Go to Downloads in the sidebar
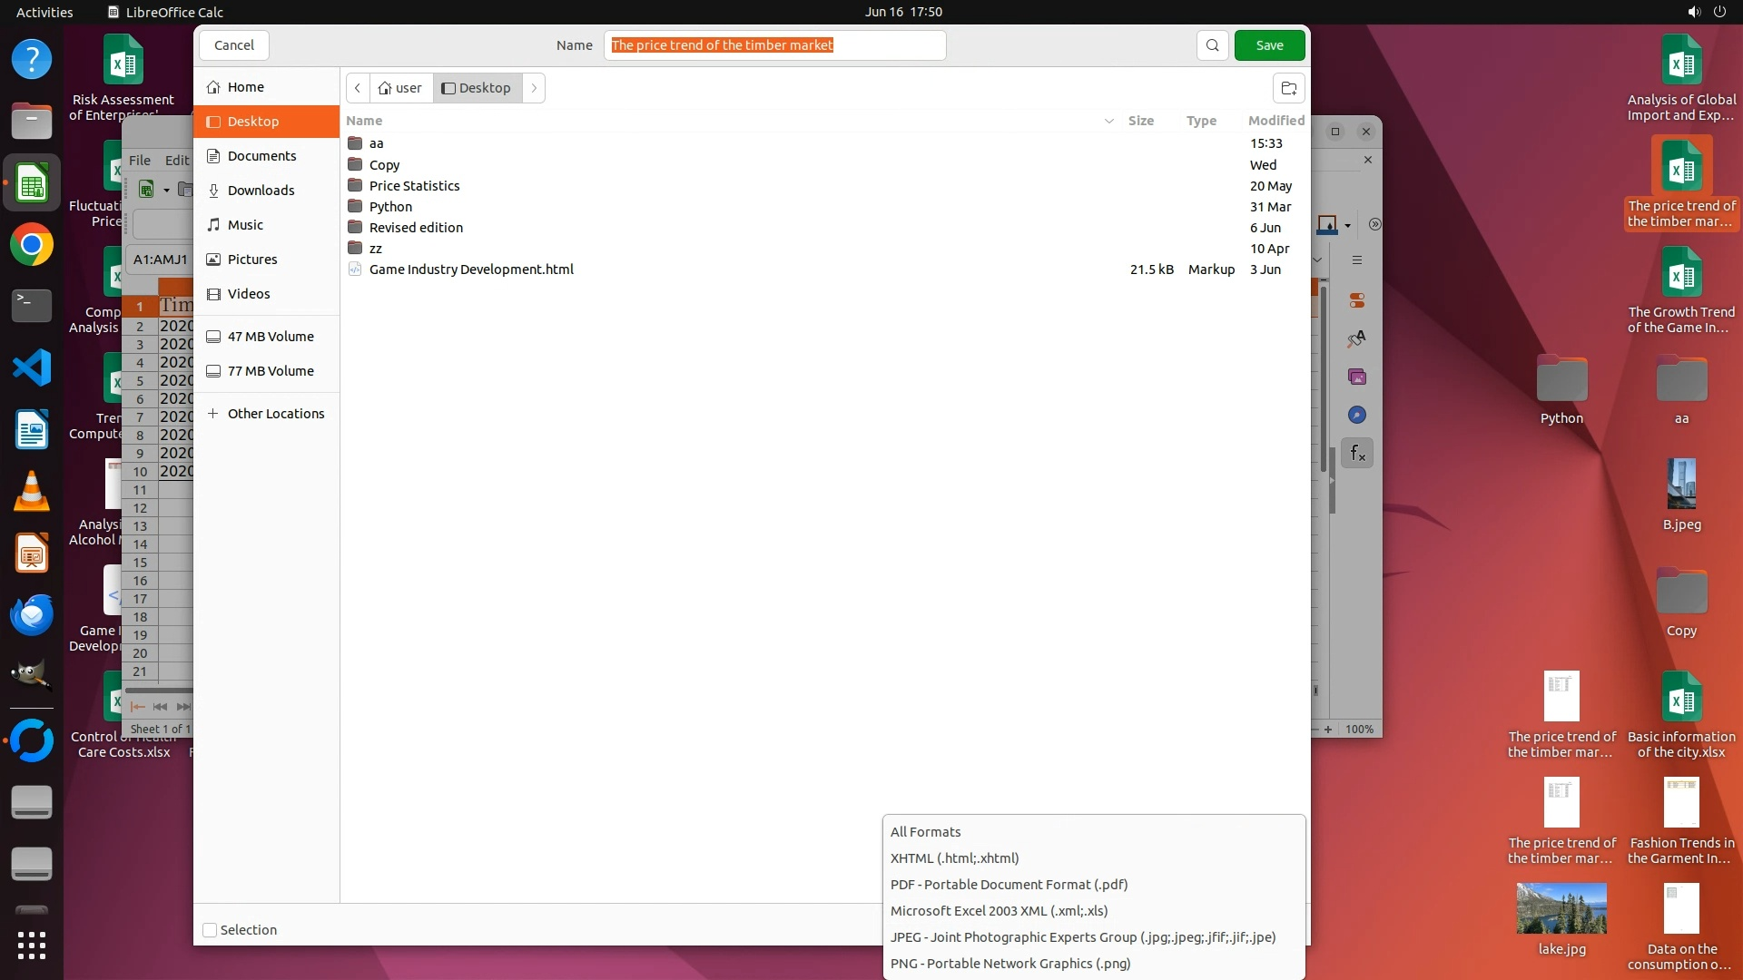The height and width of the screenshot is (980, 1743). (x=261, y=191)
